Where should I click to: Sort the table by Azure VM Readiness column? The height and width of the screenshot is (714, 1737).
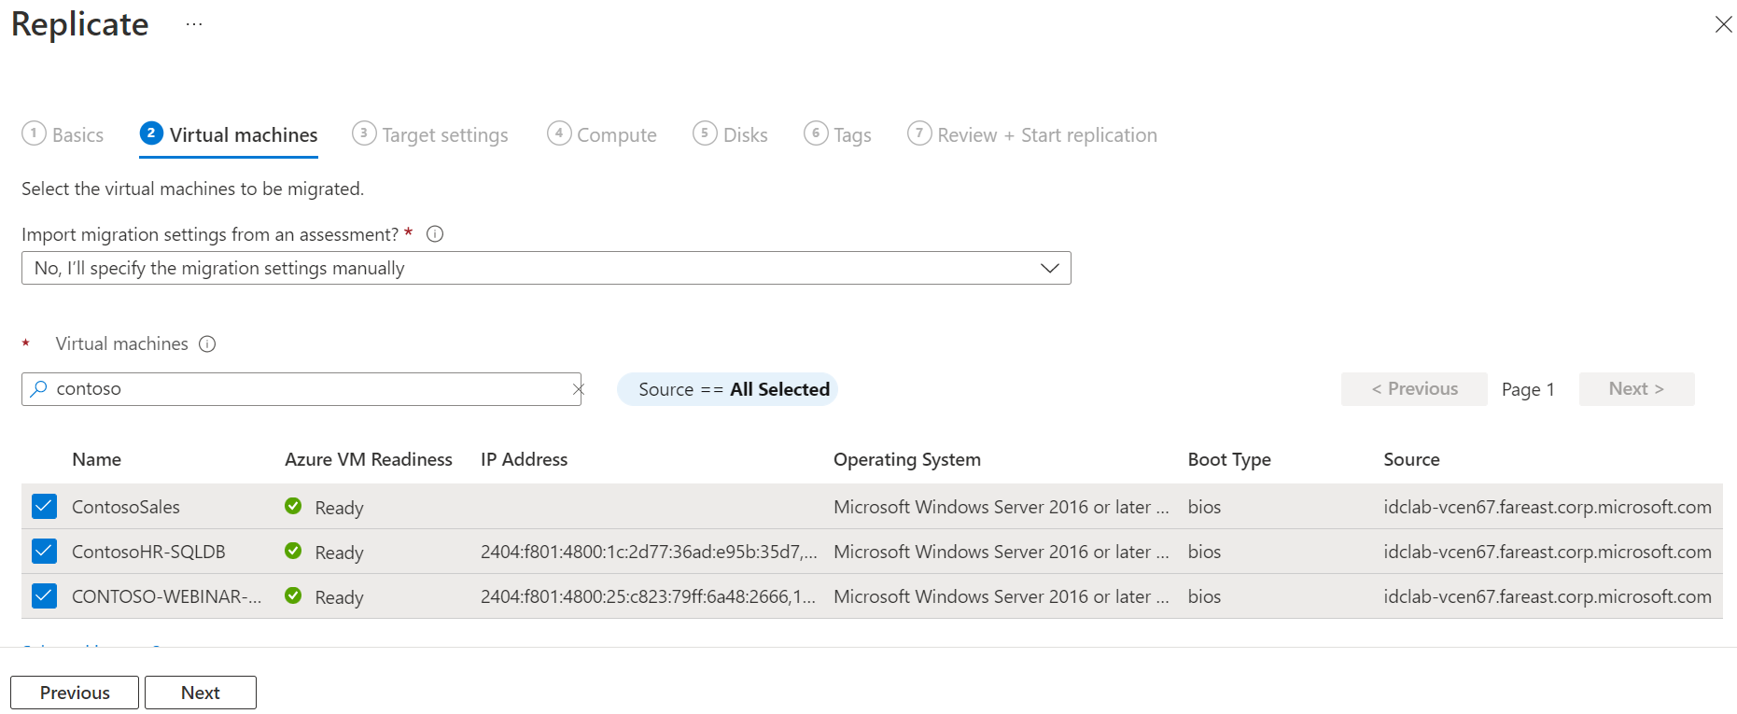368,459
